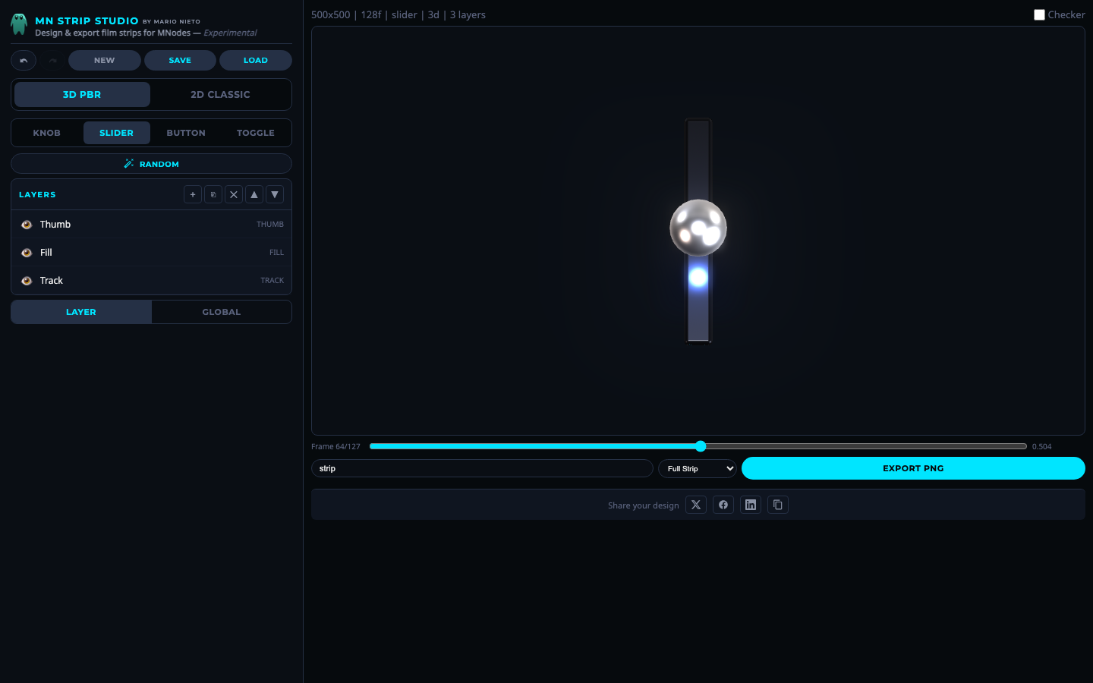Screen dimensions: 1093x683
Task: Duplicate the selected layer
Action: point(213,194)
